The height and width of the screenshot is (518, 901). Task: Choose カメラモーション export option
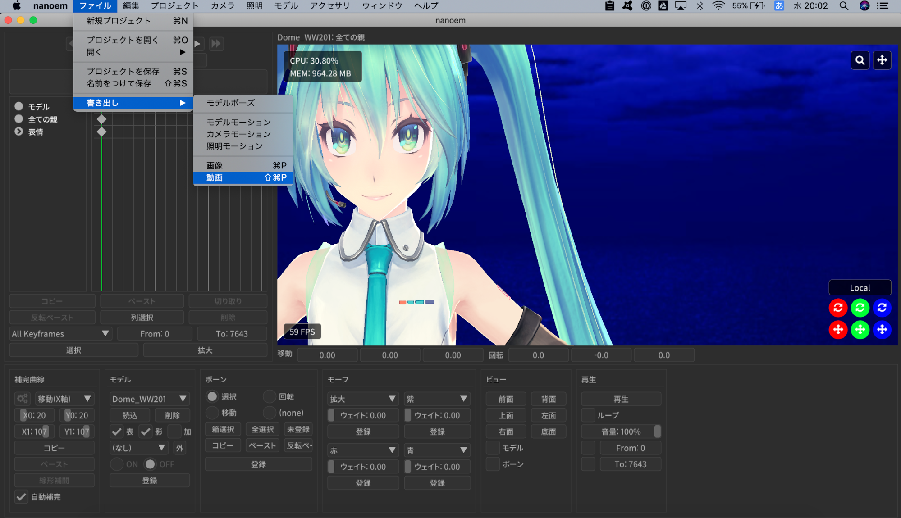coord(243,134)
